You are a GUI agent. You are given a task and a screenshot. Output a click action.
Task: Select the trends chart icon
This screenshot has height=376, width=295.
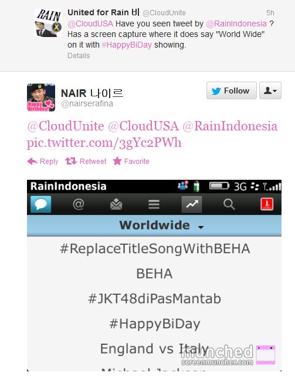tap(192, 204)
